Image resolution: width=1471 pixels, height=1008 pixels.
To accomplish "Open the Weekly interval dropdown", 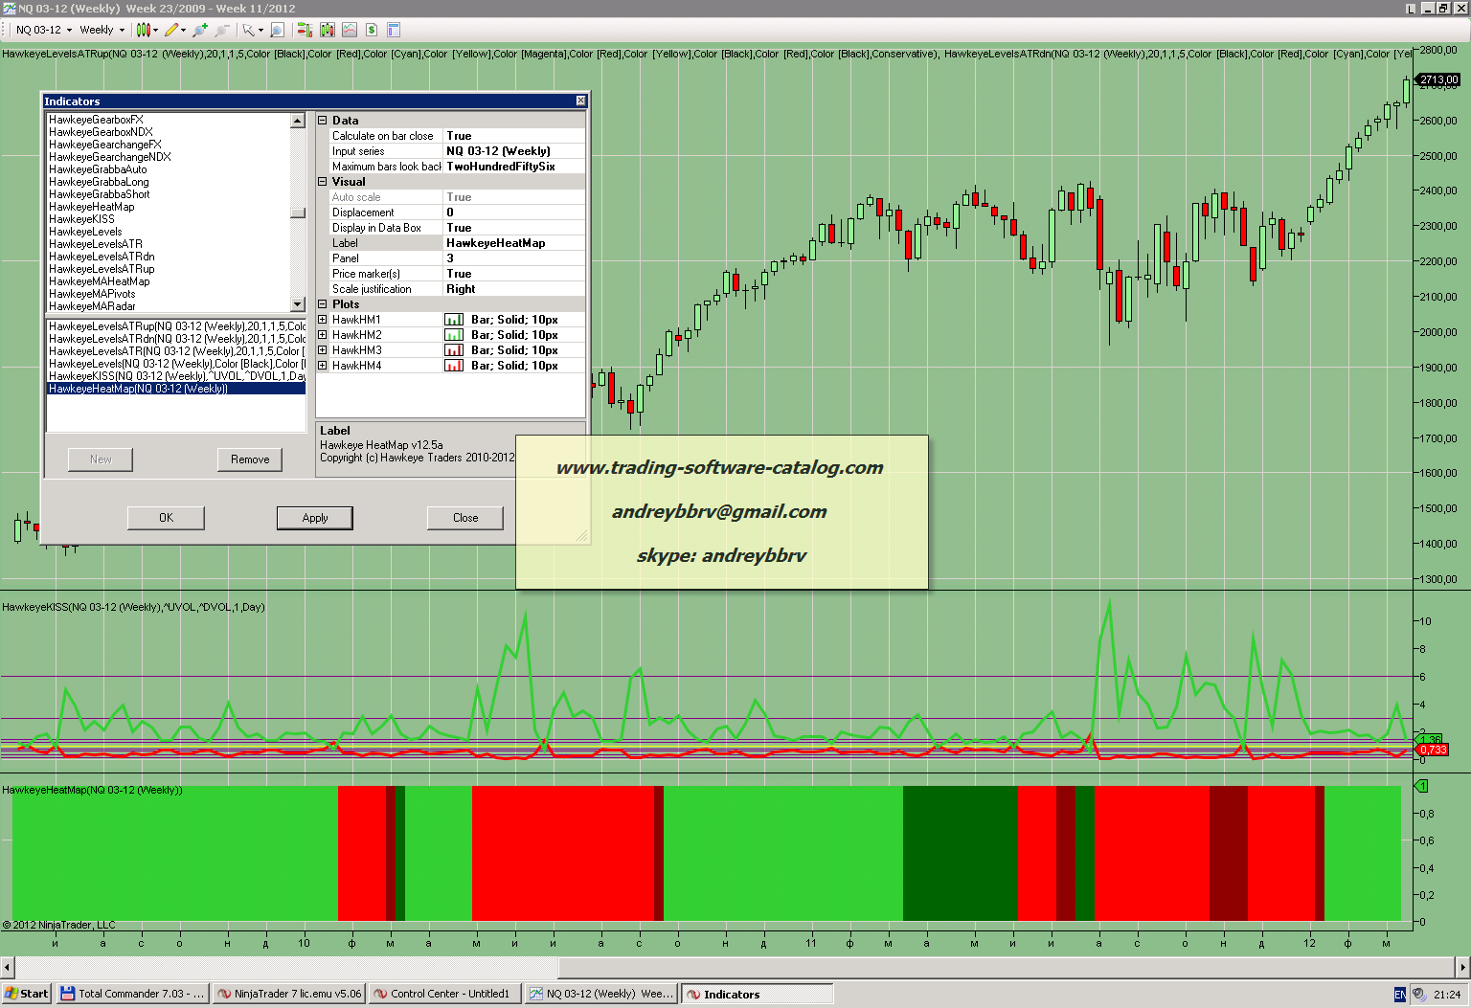I will click(102, 30).
